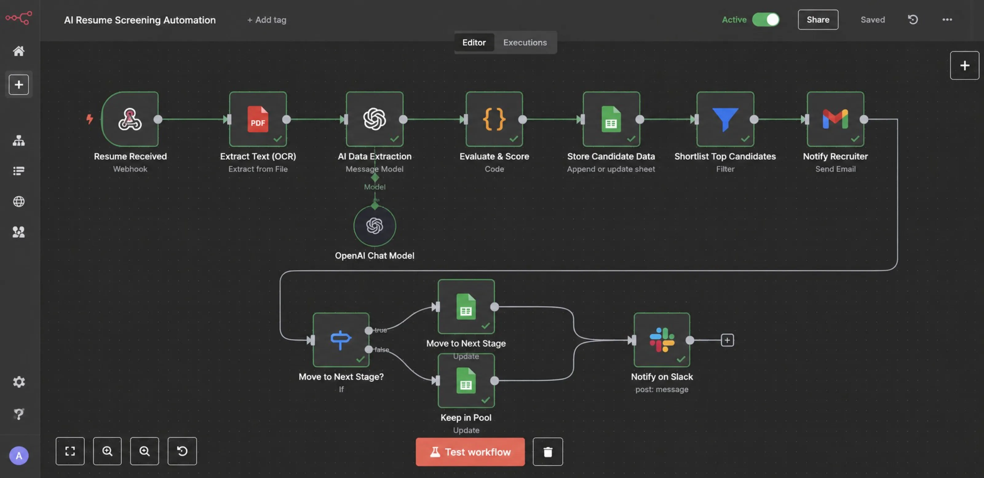The width and height of the screenshot is (984, 478).
Task: Open the help question mark icon
Action: (19, 413)
